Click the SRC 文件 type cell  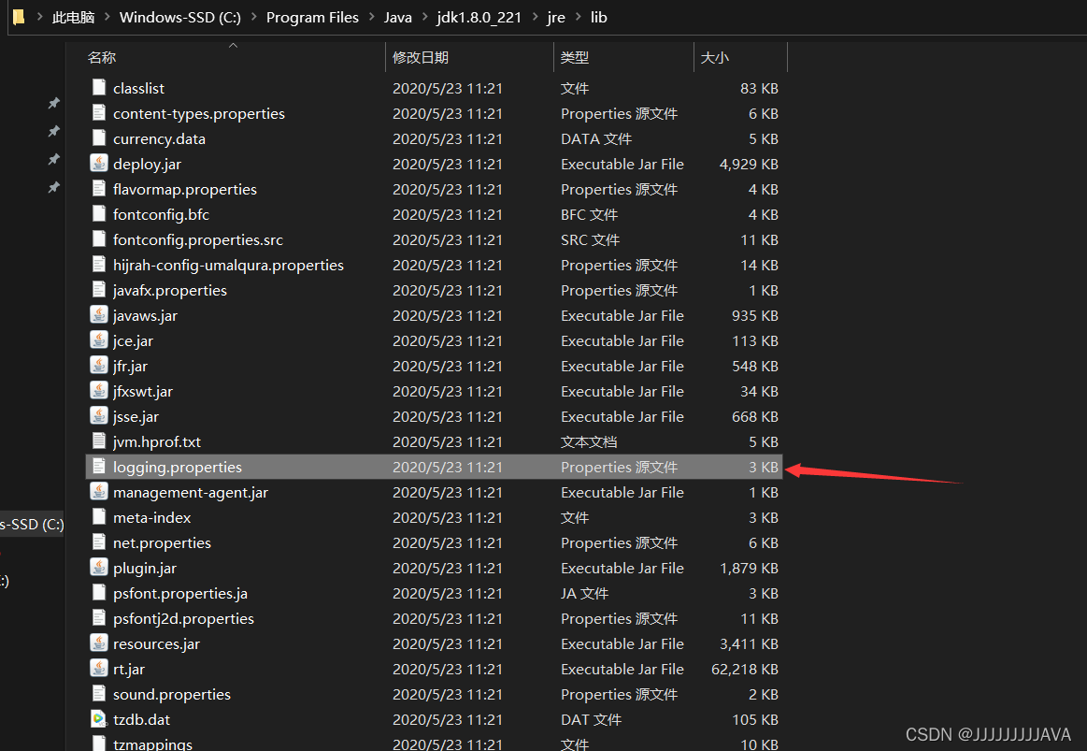(590, 240)
